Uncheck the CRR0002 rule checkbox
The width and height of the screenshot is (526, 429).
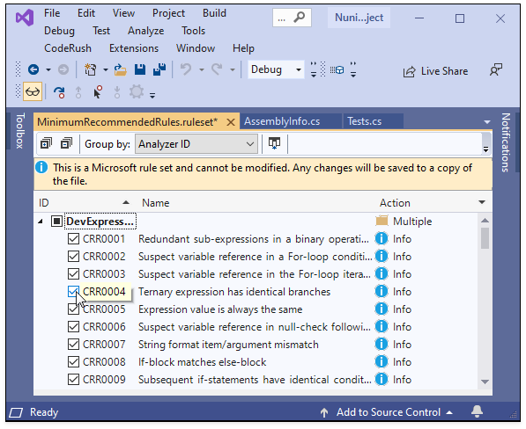tap(73, 257)
